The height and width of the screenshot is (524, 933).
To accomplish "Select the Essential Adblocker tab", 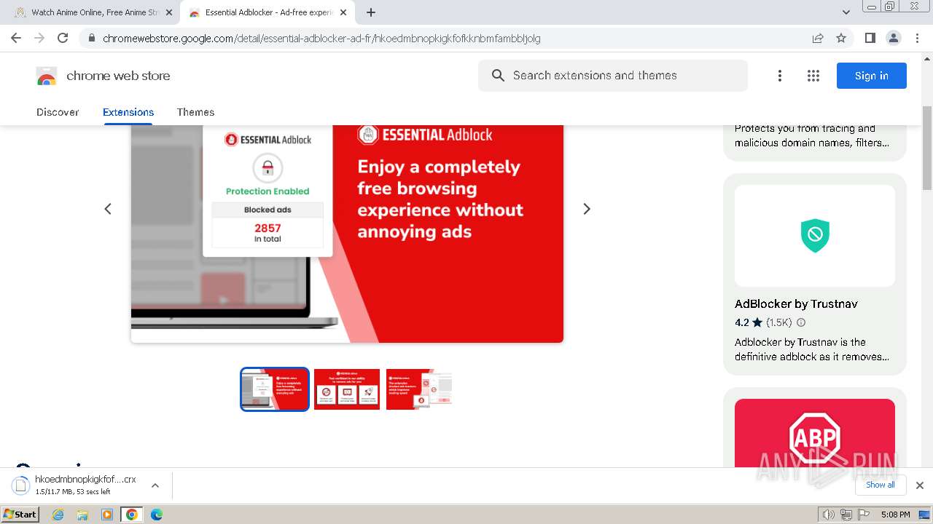I will (268, 12).
